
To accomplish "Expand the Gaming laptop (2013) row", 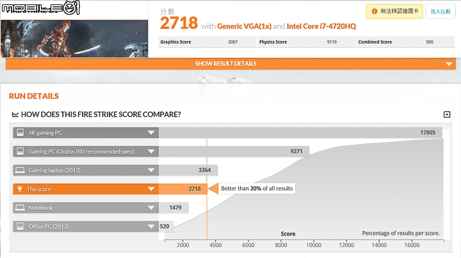I will point(151,170).
